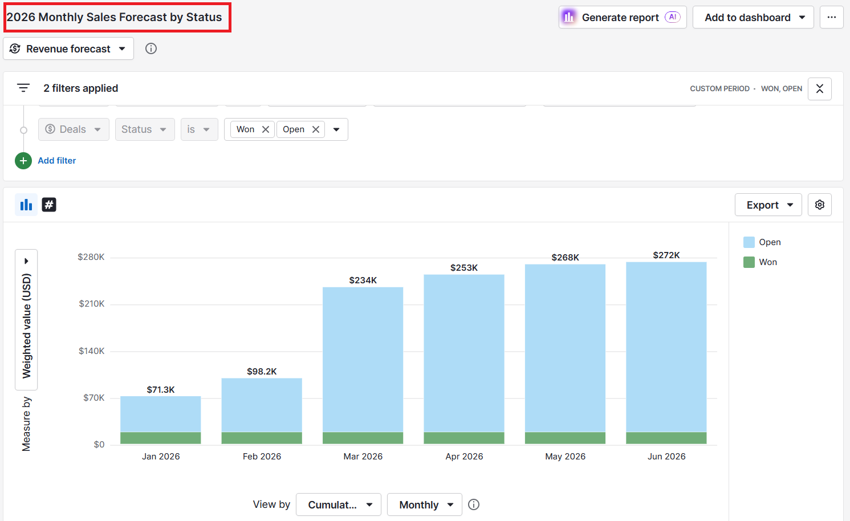Open the Deals filter dropdown
Screen dimensions: 850x521
[74, 129]
